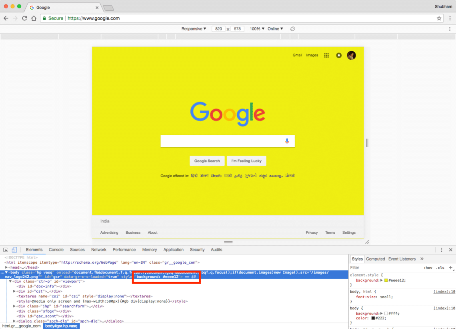Screen dimensions: 456x329
Task: Click the rotate device orientation icon
Action: coord(292,29)
